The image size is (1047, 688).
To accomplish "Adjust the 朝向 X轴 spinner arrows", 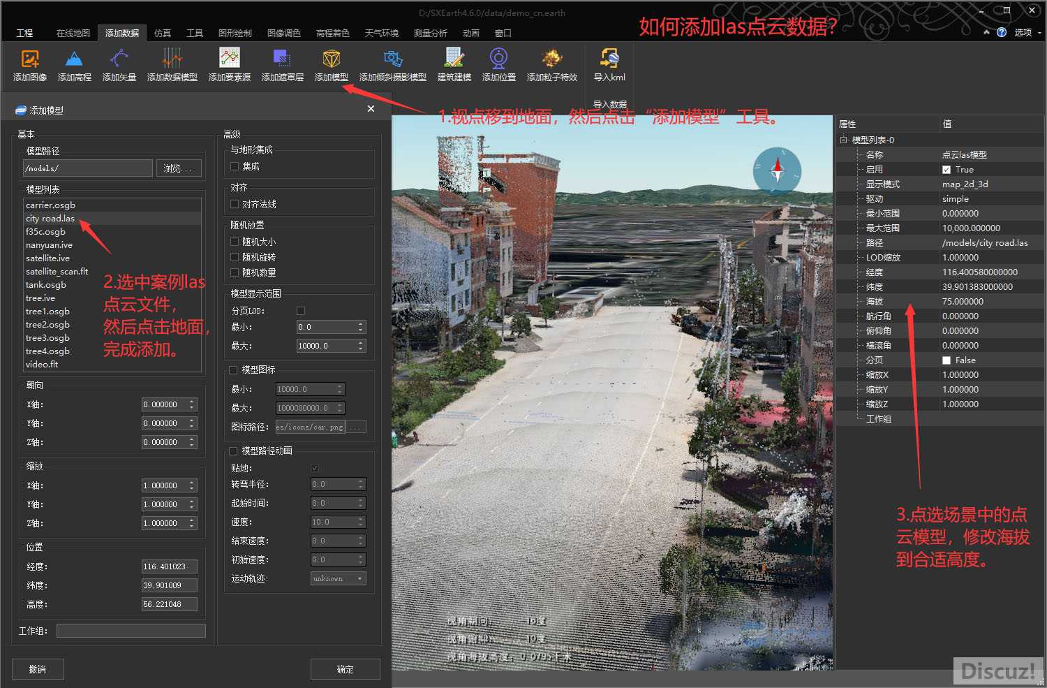I will pyautogui.click(x=192, y=404).
